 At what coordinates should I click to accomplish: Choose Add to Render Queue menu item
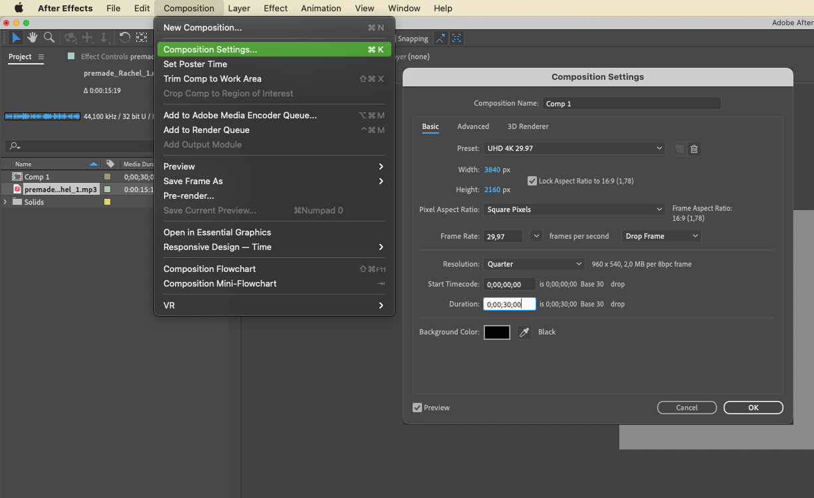(x=207, y=130)
